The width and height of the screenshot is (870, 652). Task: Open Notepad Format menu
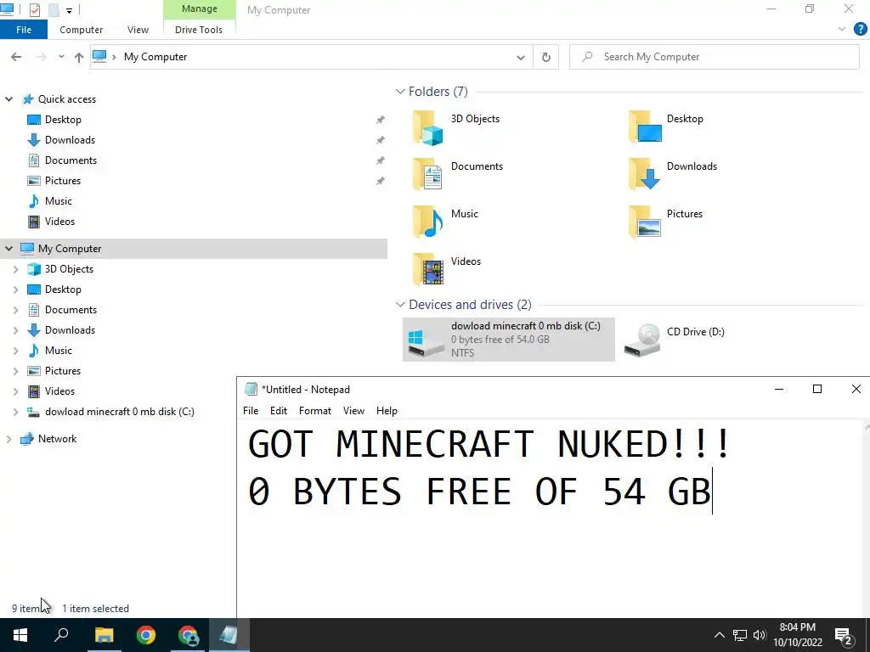click(x=314, y=411)
